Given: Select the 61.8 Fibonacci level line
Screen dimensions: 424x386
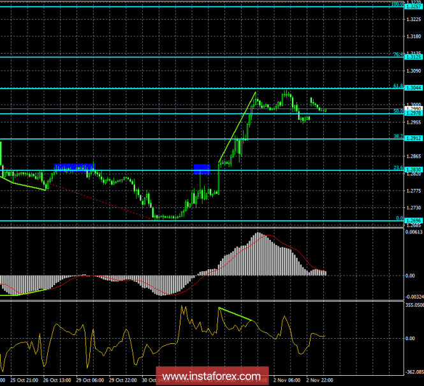Looking at the screenshot, I should tap(191, 88).
